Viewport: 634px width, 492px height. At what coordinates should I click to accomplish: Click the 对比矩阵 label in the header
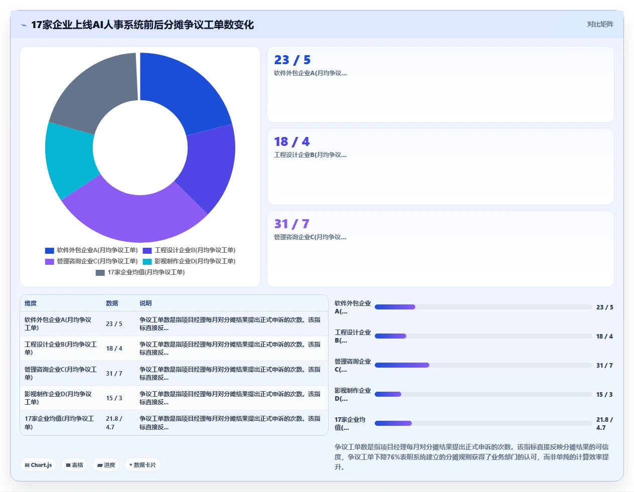click(600, 24)
